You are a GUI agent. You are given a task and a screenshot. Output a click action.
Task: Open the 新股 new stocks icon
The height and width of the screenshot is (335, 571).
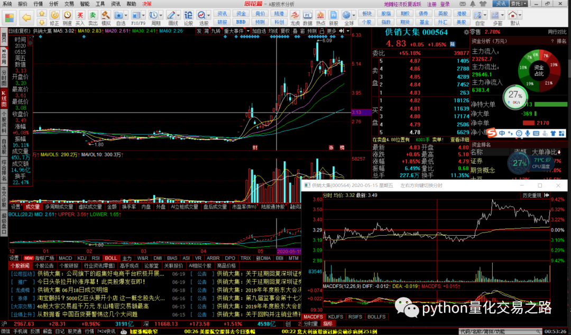334,15
